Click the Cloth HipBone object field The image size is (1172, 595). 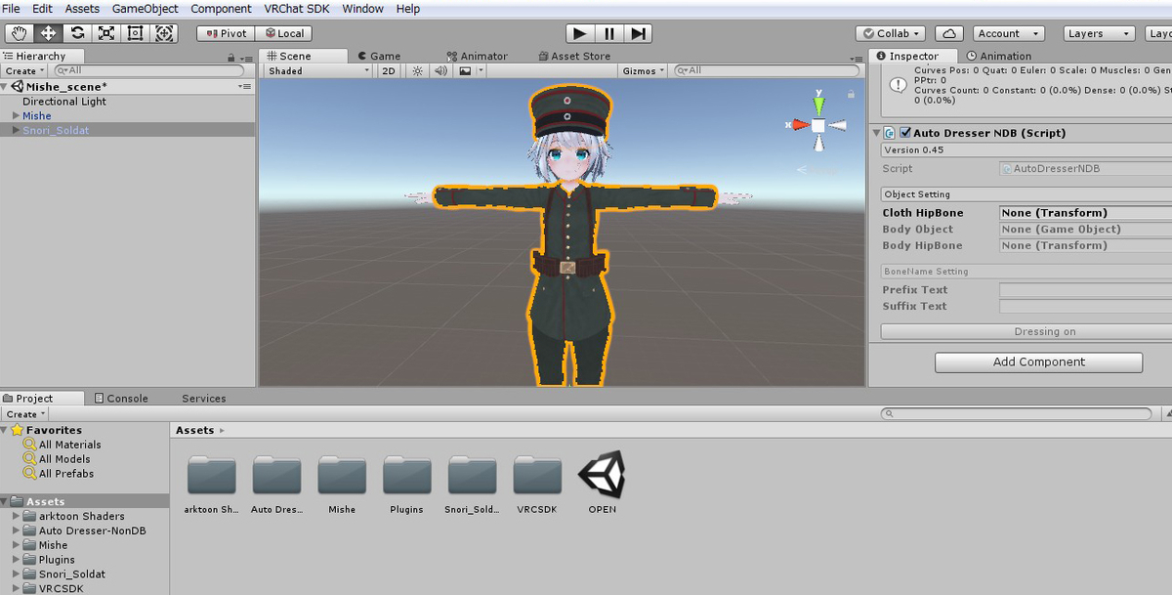(x=1085, y=213)
